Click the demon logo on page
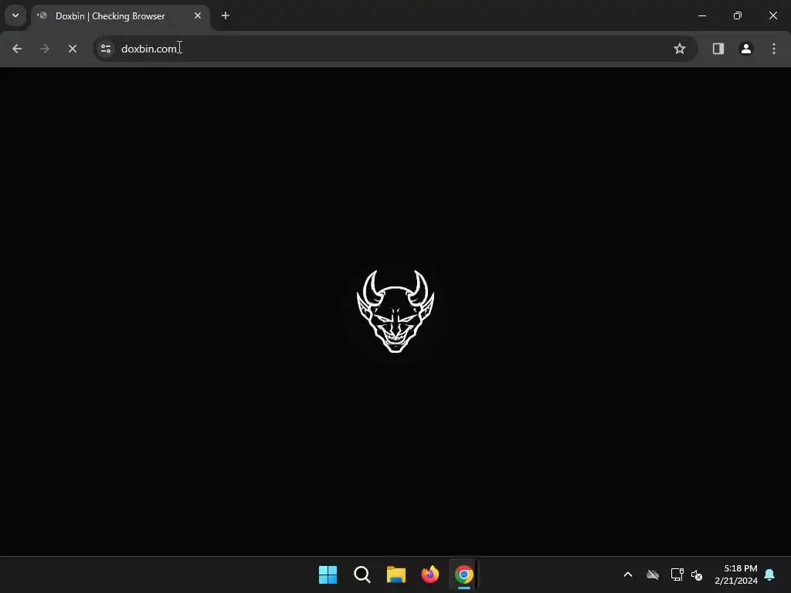 (x=395, y=311)
